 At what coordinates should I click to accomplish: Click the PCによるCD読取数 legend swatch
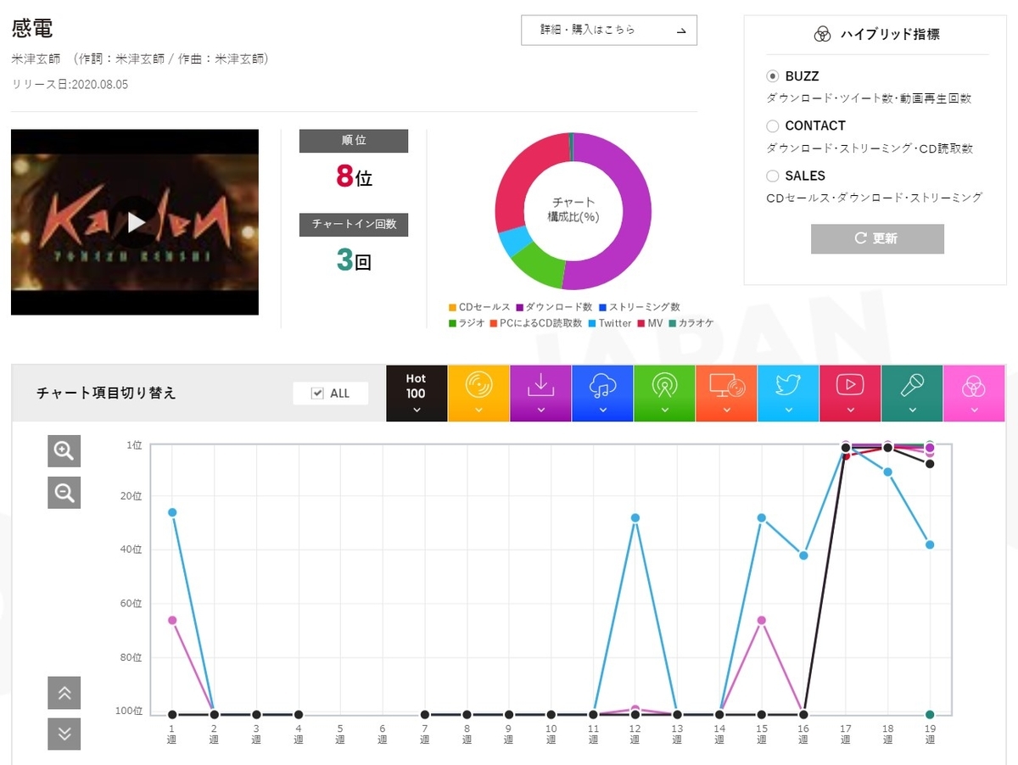click(x=492, y=323)
